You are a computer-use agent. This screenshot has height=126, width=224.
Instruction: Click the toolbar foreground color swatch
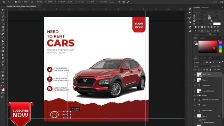(x=2, y=88)
